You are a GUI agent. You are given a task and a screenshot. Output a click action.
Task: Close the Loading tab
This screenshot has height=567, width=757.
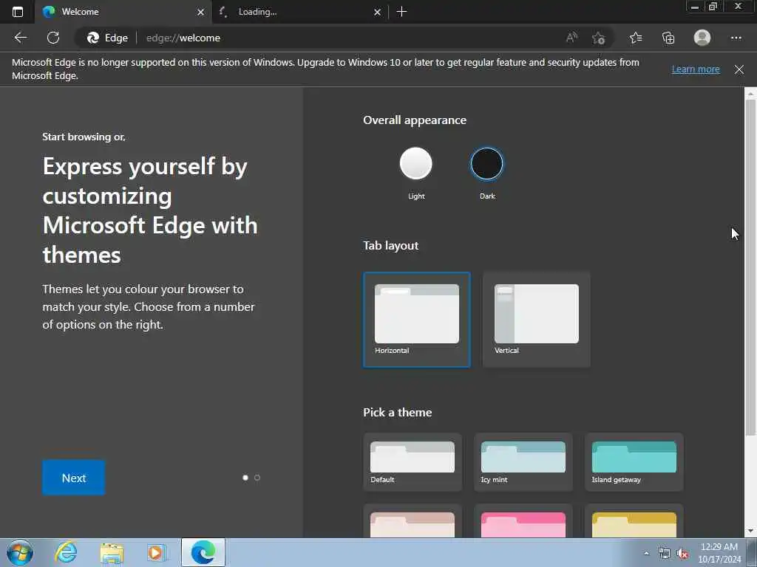point(378,12)
